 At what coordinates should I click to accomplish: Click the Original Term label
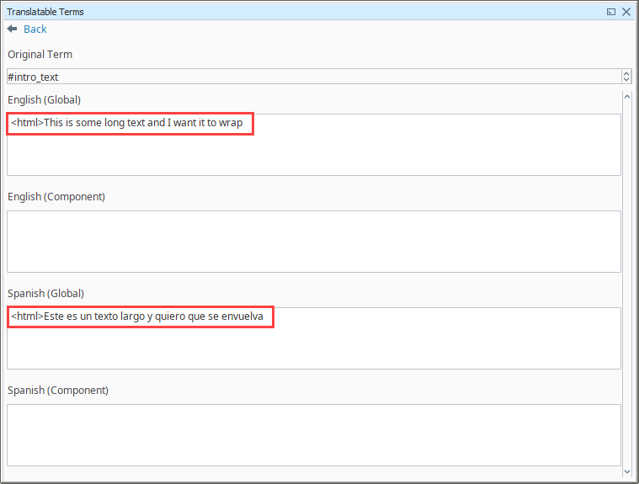tap(40, 55)
